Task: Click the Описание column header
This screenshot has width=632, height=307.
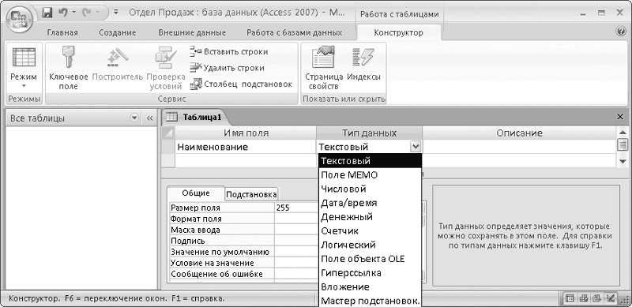Action: pos(519,133)
